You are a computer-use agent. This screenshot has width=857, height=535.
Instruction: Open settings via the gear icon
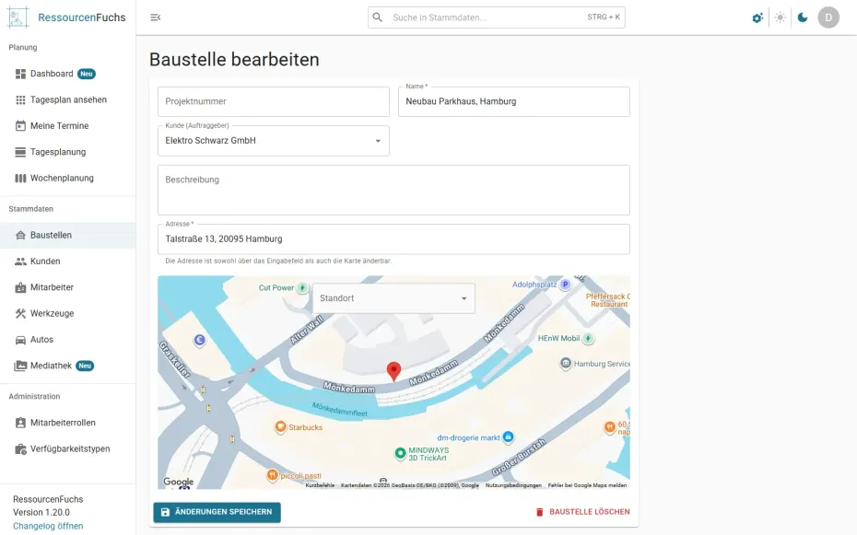coord(757,18)
